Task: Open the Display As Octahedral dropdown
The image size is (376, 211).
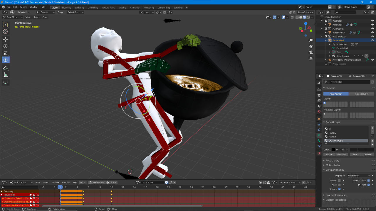Action: coord(358,176)
